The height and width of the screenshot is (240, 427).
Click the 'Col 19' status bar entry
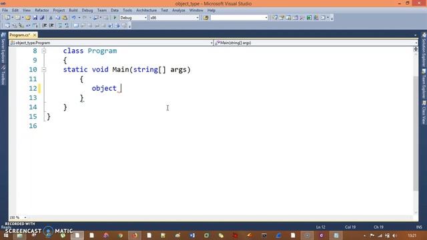click(x=350, y=227)
